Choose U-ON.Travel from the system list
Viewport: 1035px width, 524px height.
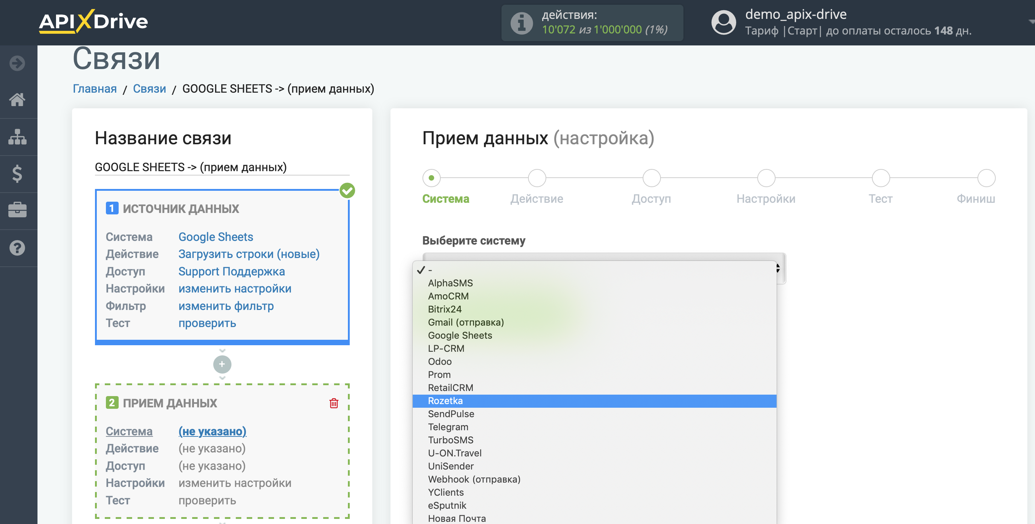594,454
